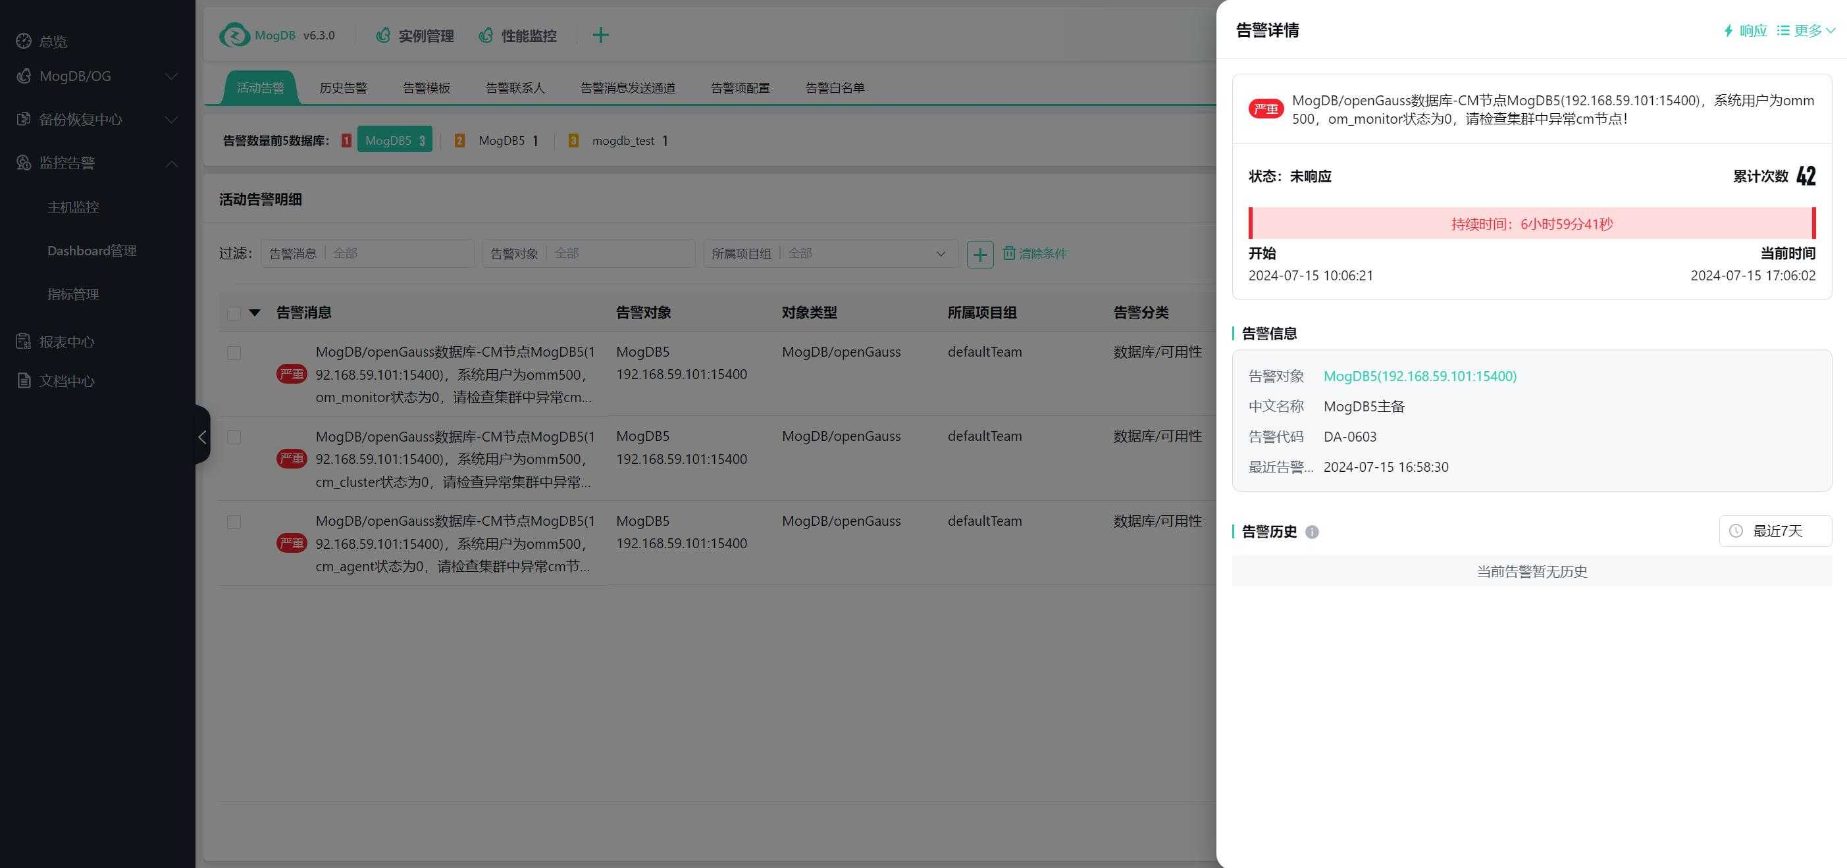Viewport: 1847px width, 868px height.
Task: Click alert code DA-0603
Action: tap(1350, 436)
